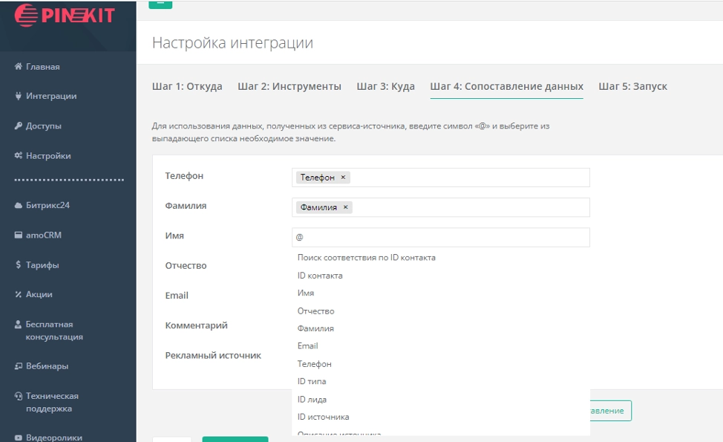This screenshot has width=723, height=442.
Task: Click the cloud icon beside Битрикс24
Action: tap(18, 206)
